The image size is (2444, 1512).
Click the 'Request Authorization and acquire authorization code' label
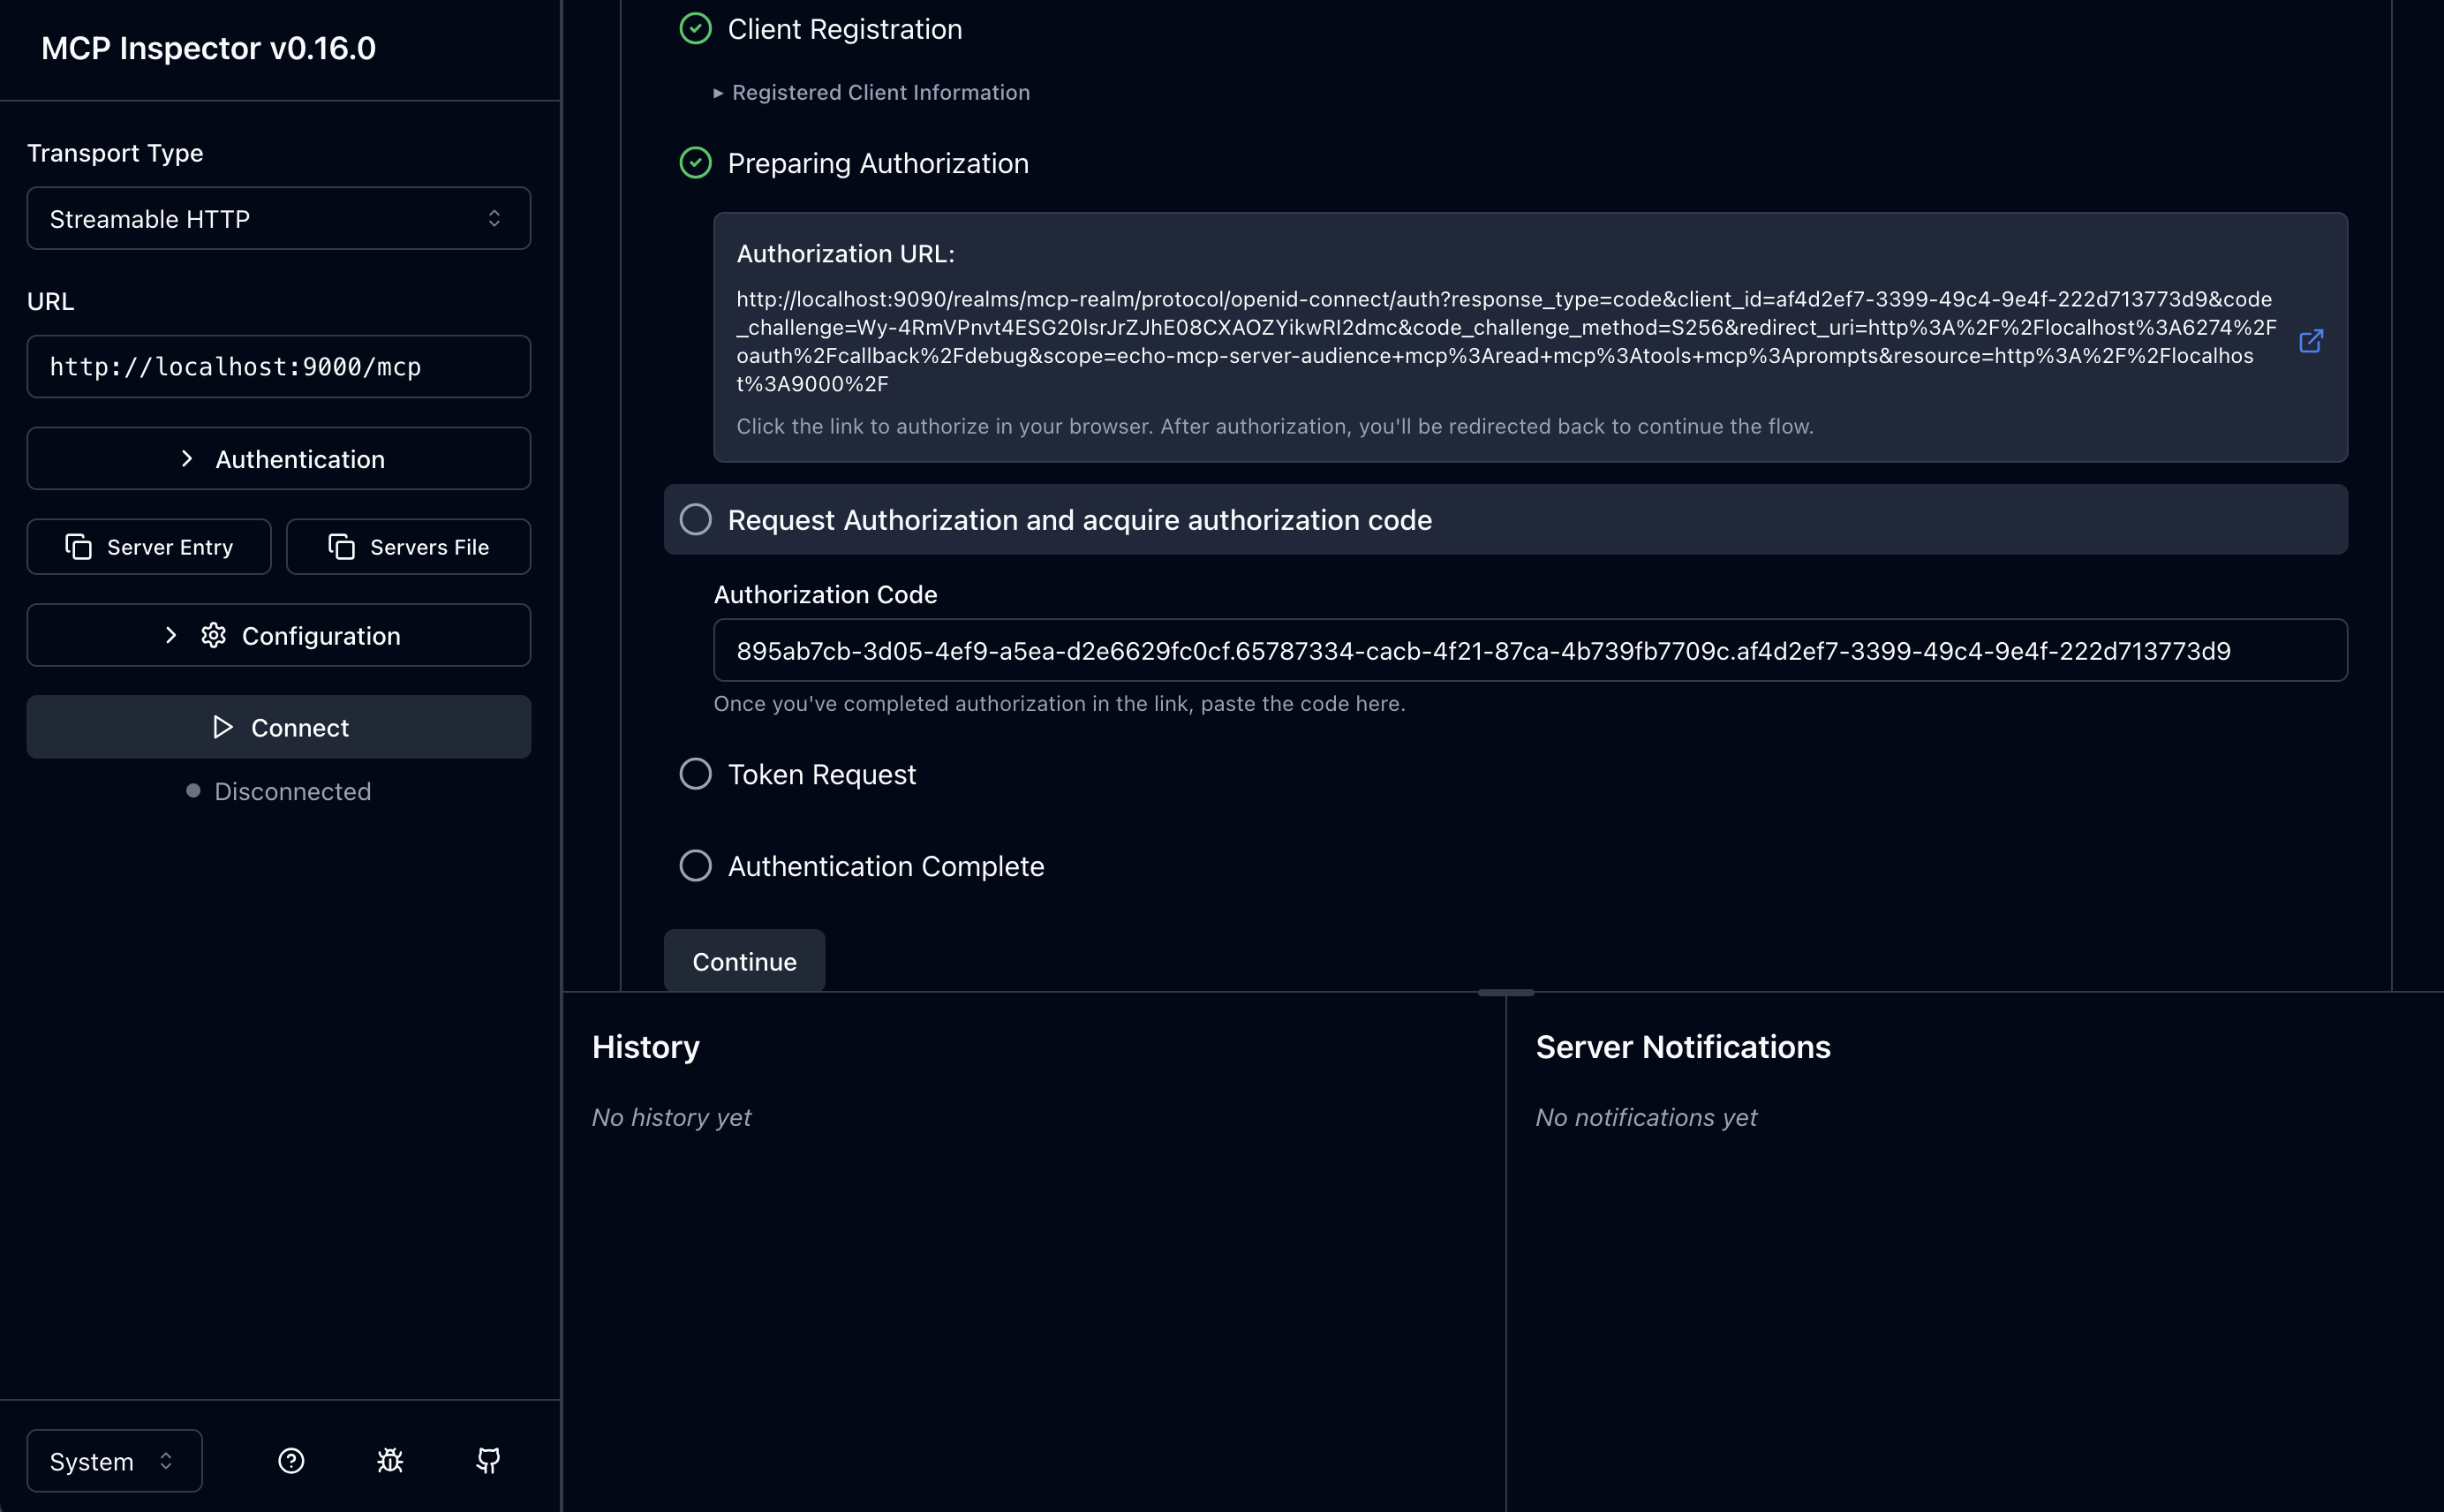(1080, 520)
